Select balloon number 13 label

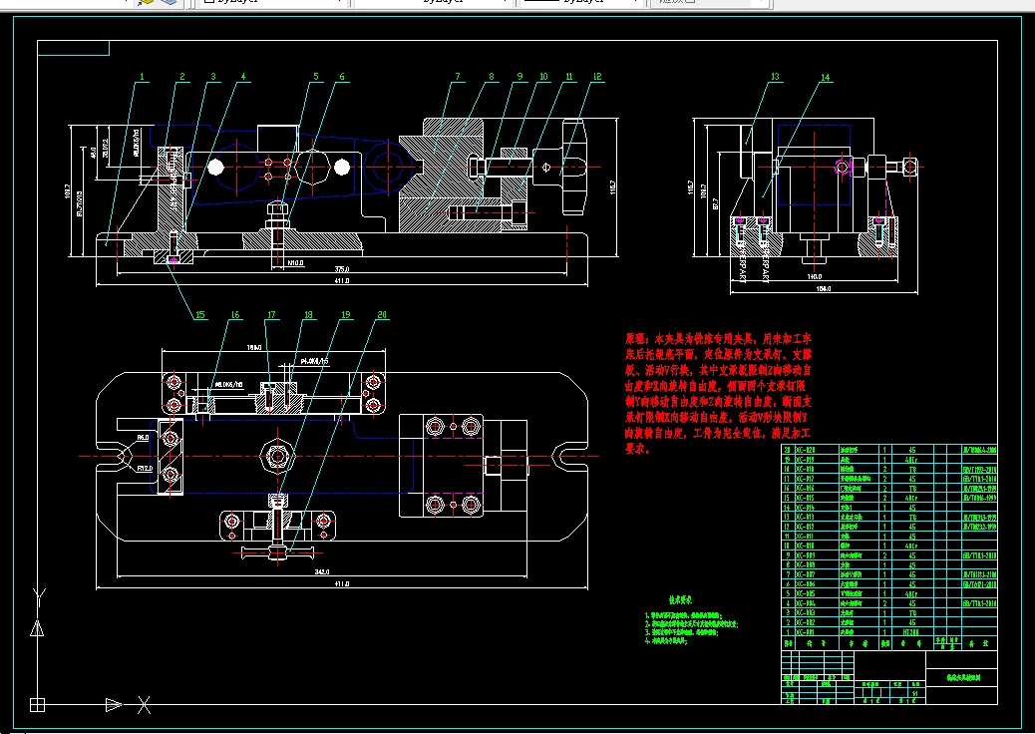(x=775, y=77)
